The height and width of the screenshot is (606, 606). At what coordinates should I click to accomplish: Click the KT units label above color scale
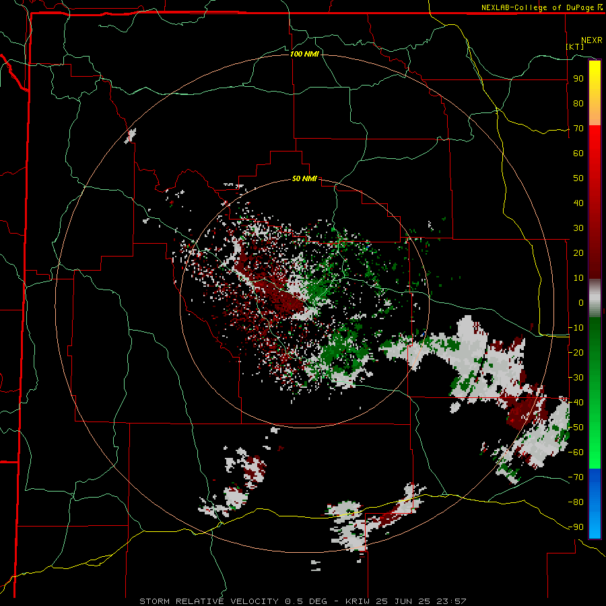tap(575, 46)
